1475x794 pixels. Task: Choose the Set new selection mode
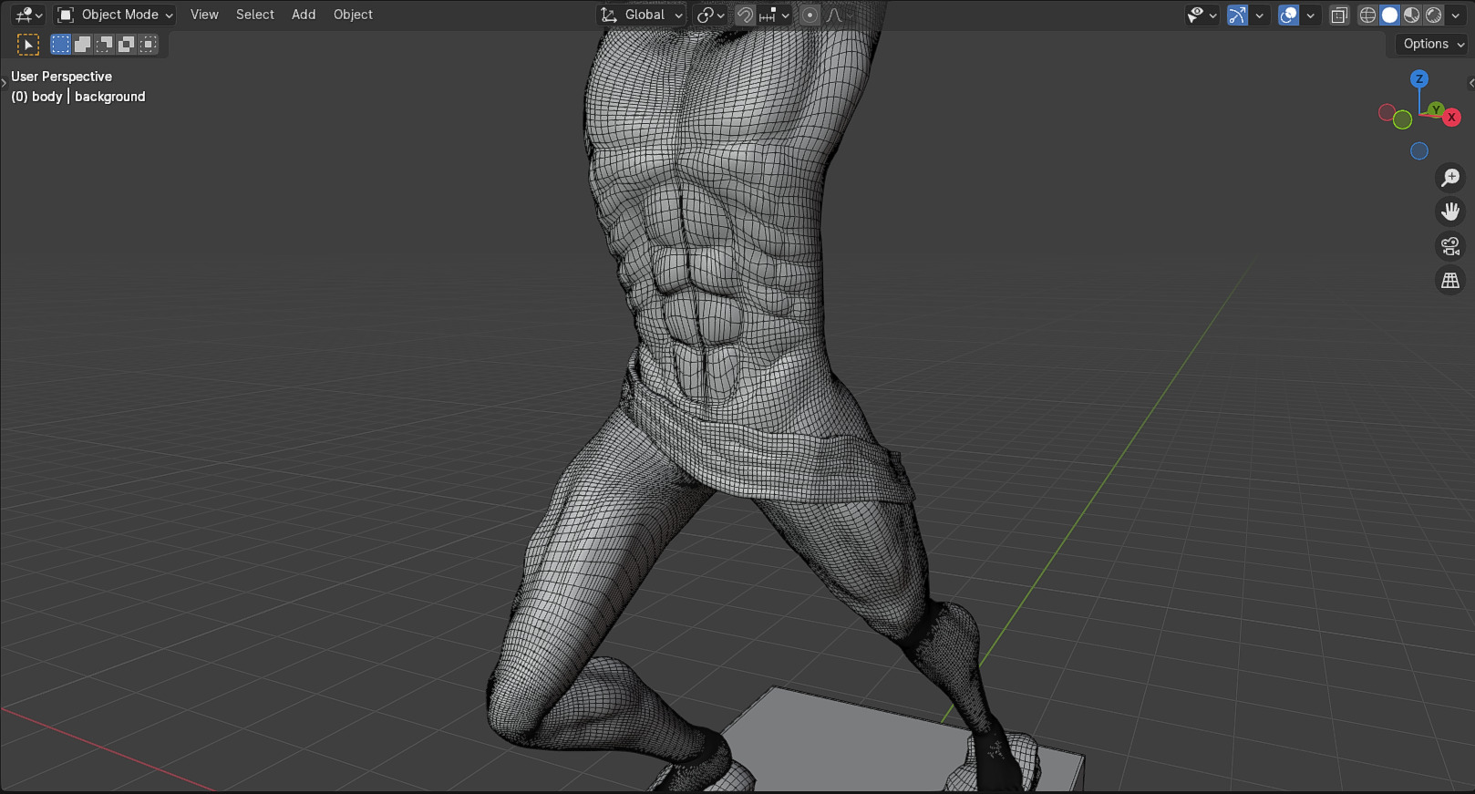pos(60,44)
